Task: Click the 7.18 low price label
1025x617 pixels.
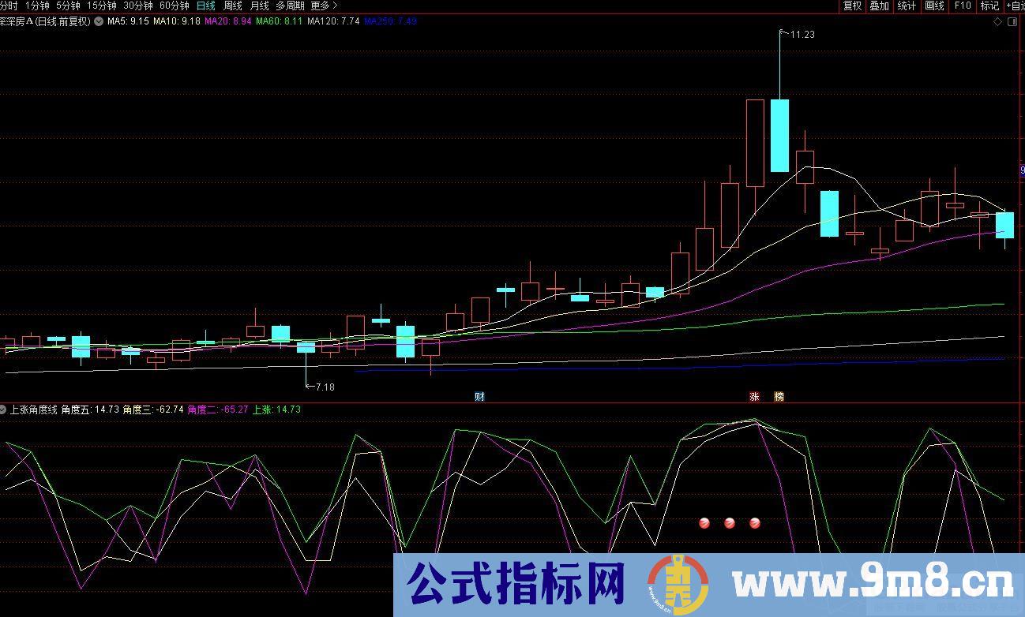Action: [x=325, y=387]
